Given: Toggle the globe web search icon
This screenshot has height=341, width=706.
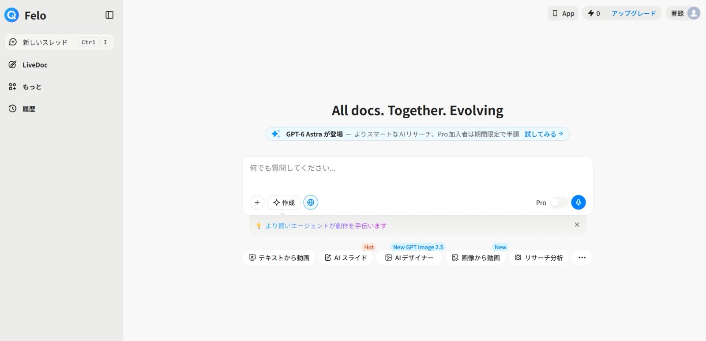Looking at the screenshot, I should tap(311, 202).
